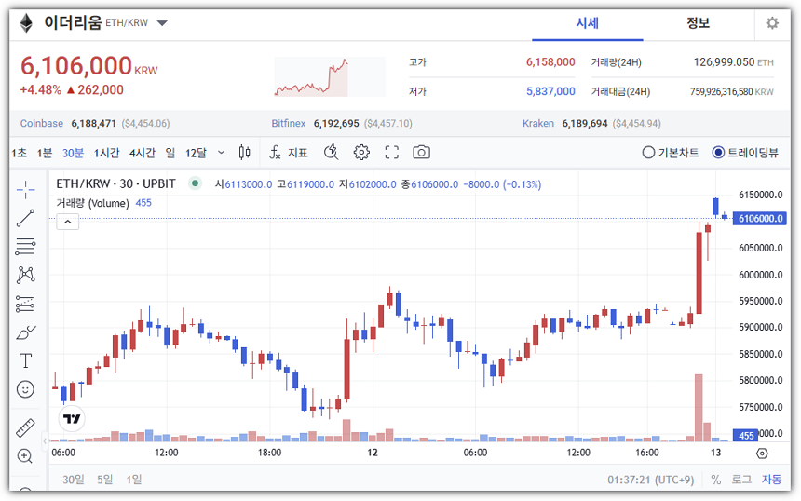This screenshot has width=801, height=501.
Task: Set the 5일 date range
Action: [104, 479]
